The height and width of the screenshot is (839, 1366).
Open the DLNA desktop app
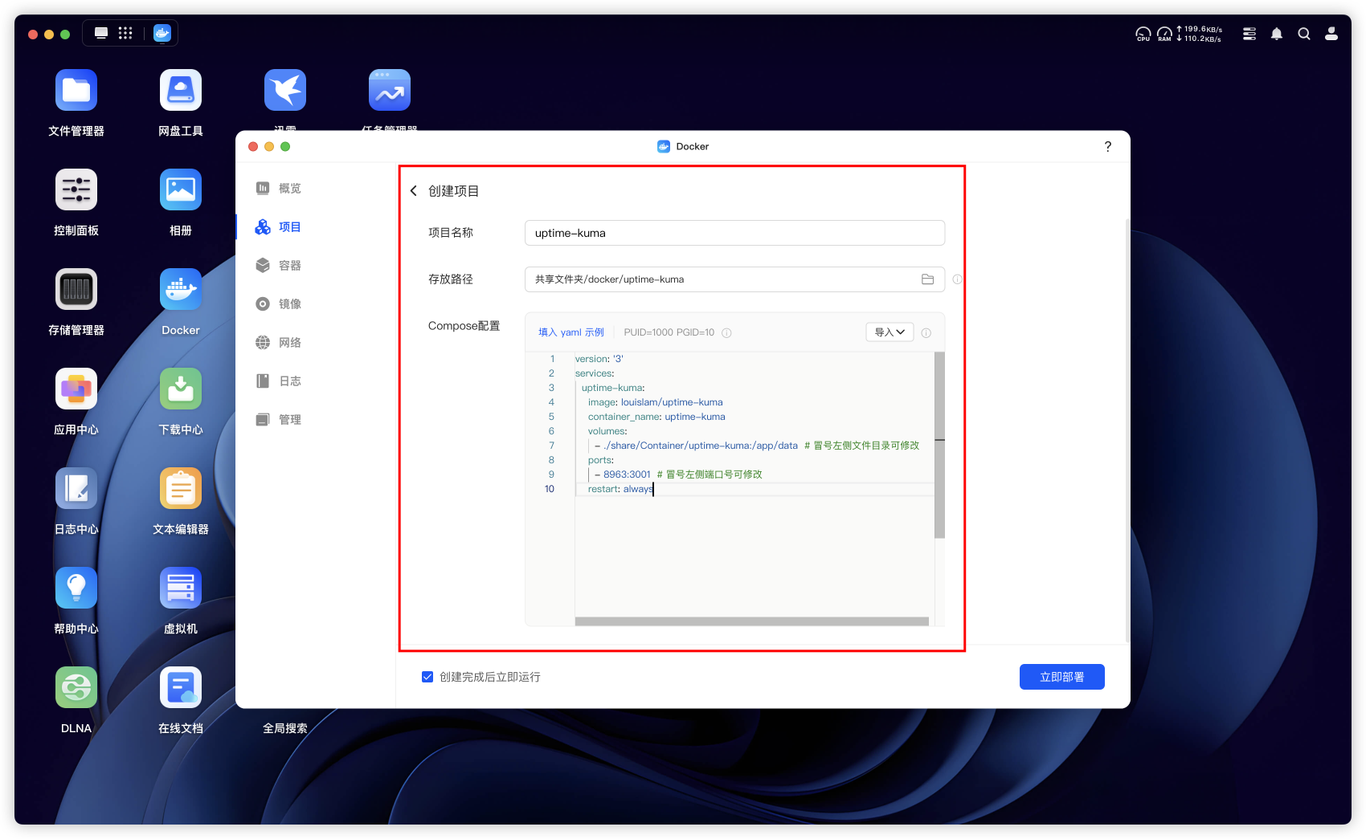pos(76,687)
